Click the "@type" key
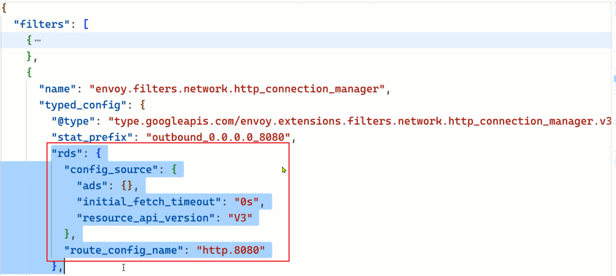Screen dimensions: 616x276 point(74,121)
